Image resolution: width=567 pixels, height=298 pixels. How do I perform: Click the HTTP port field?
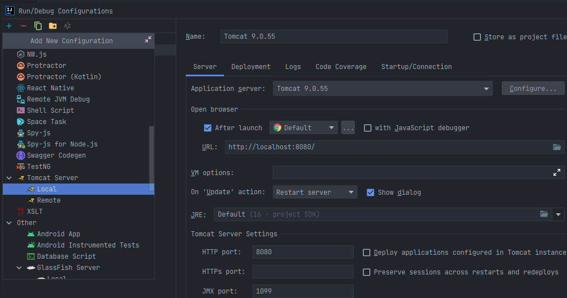point(303,252)
